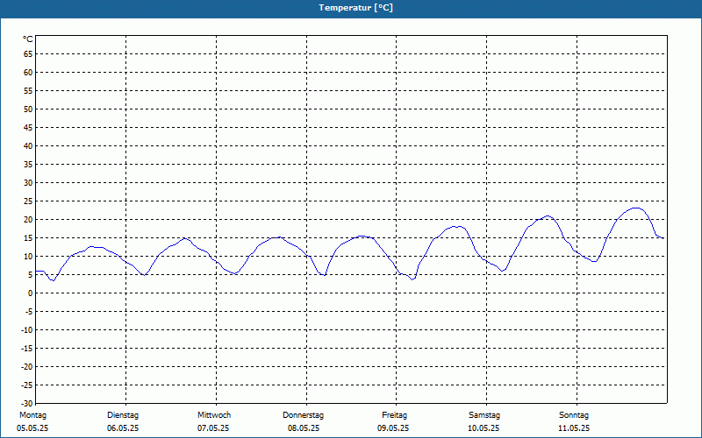Viewport: 702px width, 438px height.
Task: Click the Mittwoch day label
Action: [214, 415]
